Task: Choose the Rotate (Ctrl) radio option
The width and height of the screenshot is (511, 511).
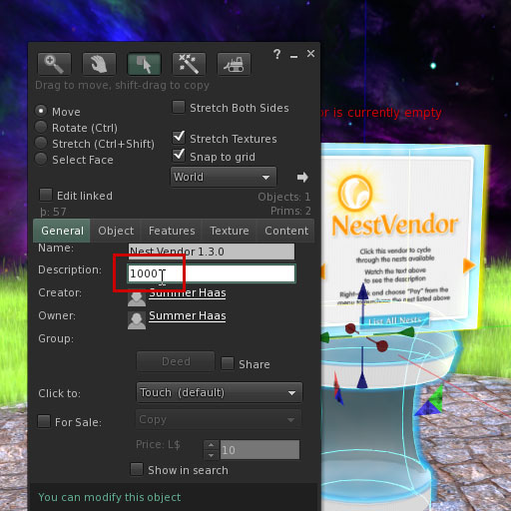Action: [41, 127]
